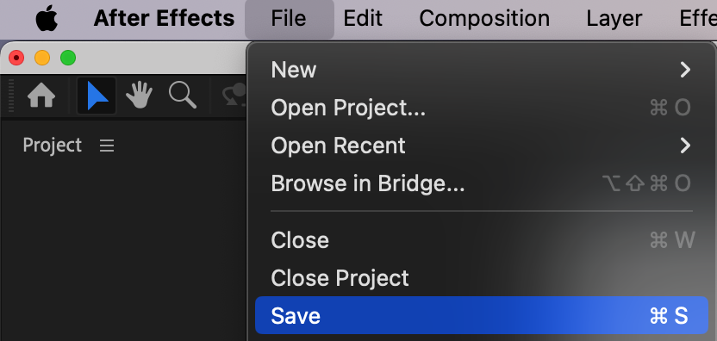
Task: Switch to the Project panel tab
Action: [52, 146]
